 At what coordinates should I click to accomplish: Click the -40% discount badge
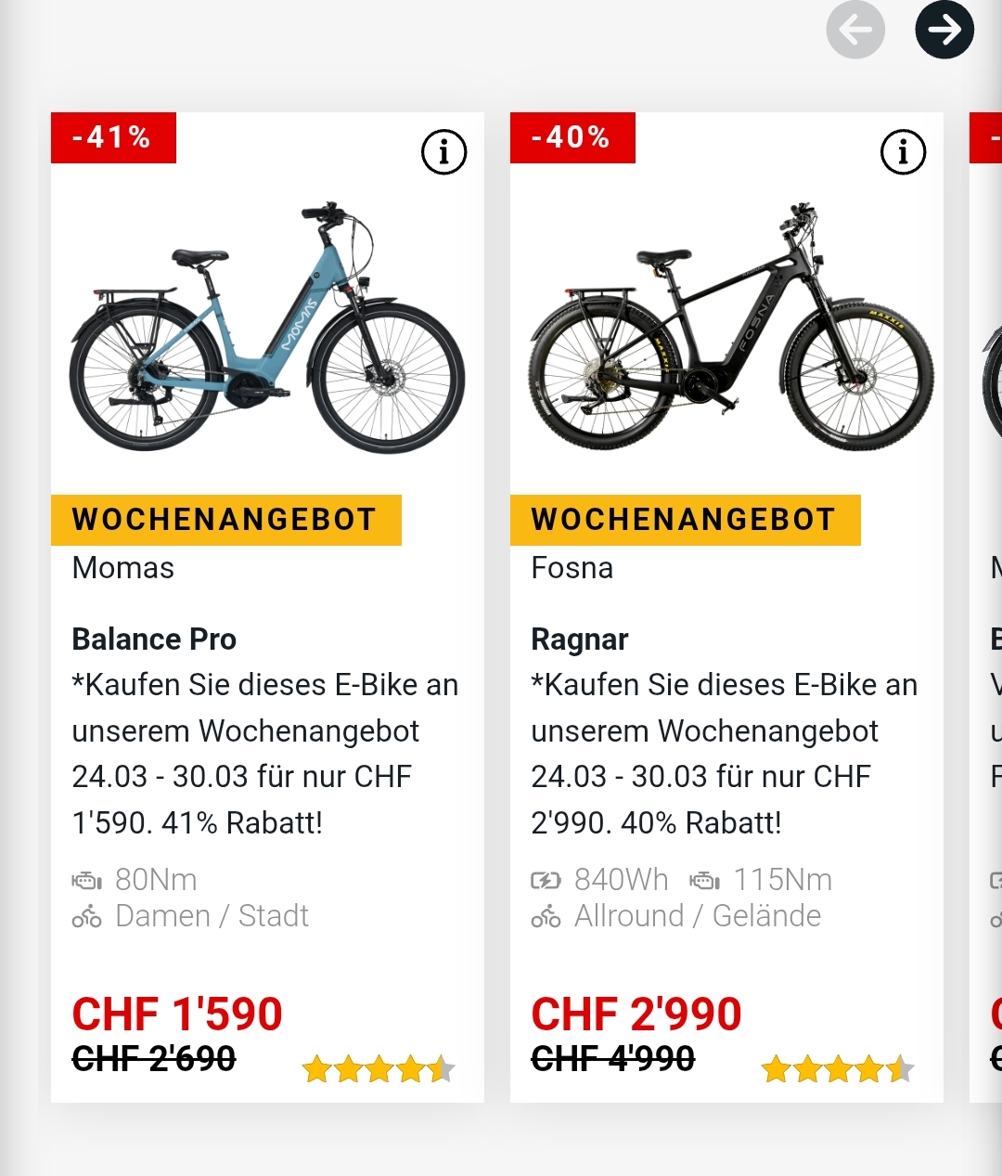click(572, 137)
